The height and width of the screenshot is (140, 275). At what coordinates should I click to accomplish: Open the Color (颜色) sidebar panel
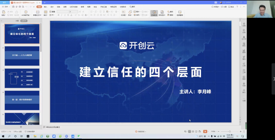tap(244, 44)
